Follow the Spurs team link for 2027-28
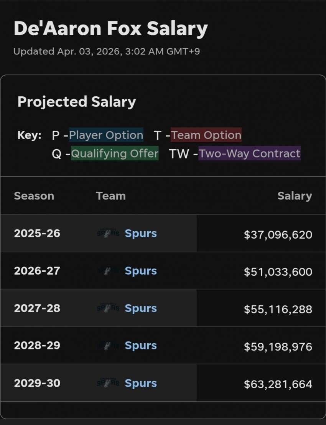326x425 pixels. [141, 308]
